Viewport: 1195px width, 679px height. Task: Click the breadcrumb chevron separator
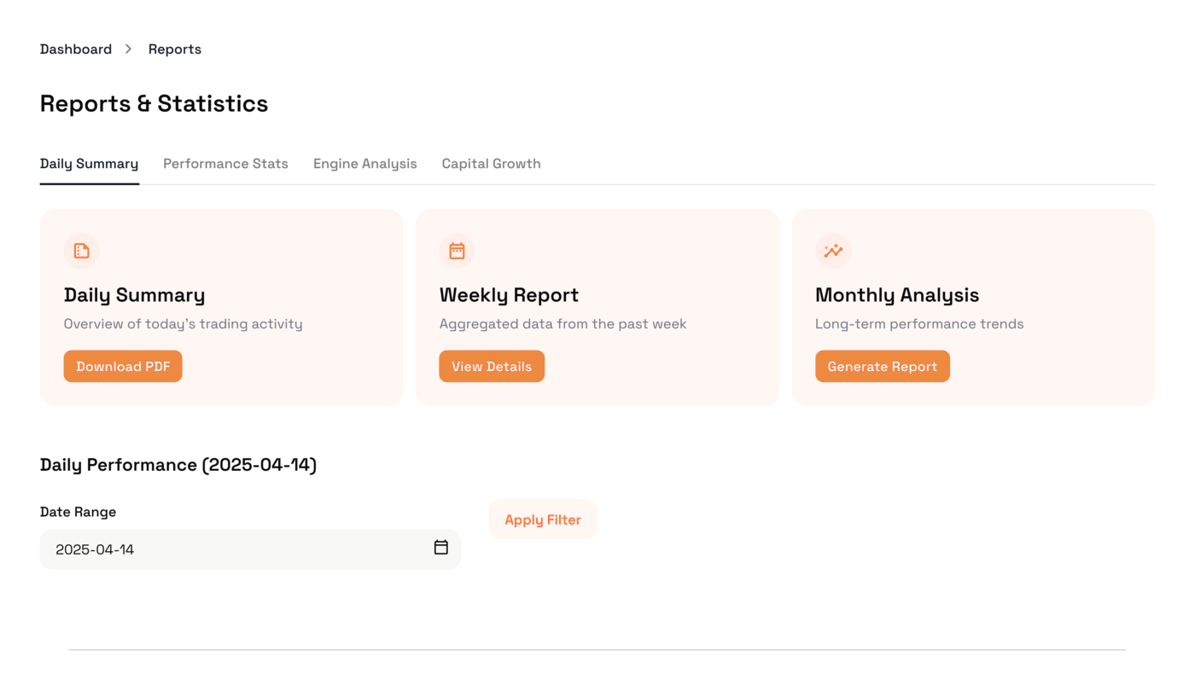point(129,49)
